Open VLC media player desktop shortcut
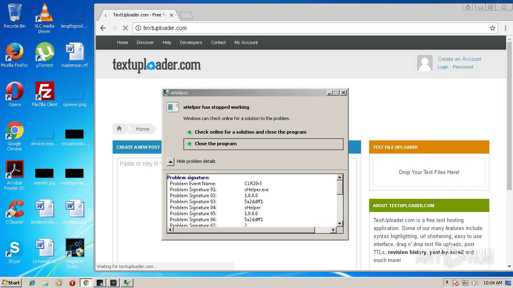Image resolution: width=513 pixels, height=288 pixels. click(44, 18)
